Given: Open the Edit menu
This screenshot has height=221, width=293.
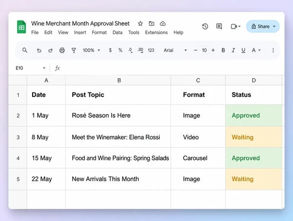Looking at the screenshot, I should point(48,32).
